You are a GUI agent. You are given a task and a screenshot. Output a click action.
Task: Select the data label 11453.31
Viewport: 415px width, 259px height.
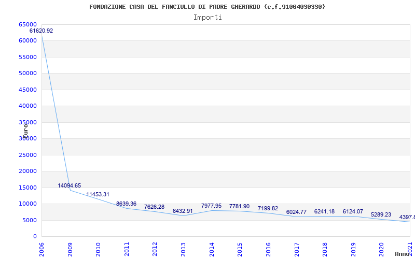coord(98,195)
